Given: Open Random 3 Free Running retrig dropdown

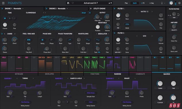Looking at the screenshot, I should (127, 102).
